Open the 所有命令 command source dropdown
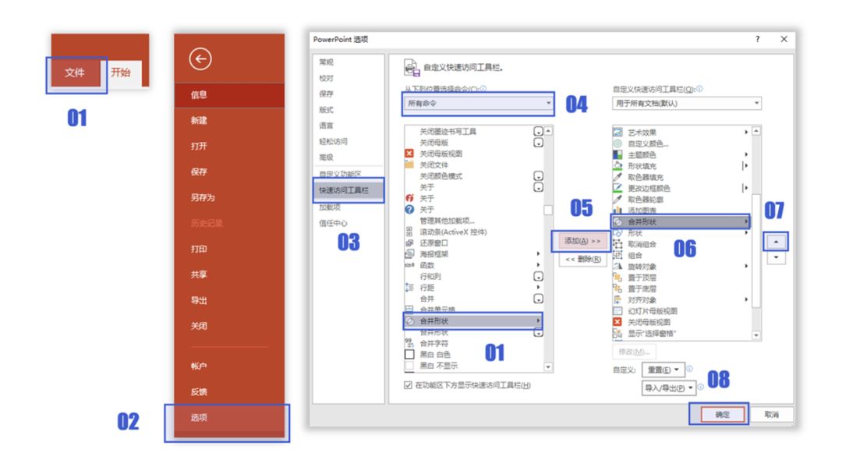 click(478, 103)
